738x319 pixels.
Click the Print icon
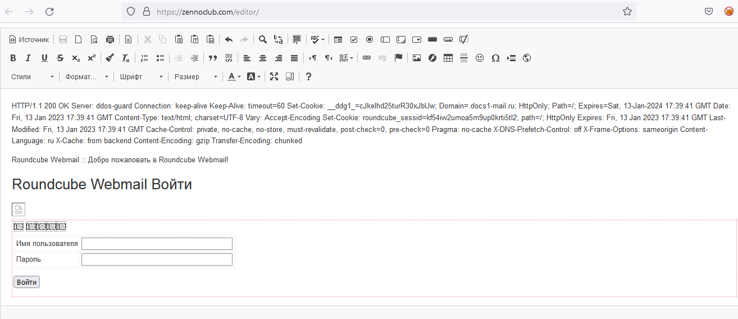tap(110, 39)
